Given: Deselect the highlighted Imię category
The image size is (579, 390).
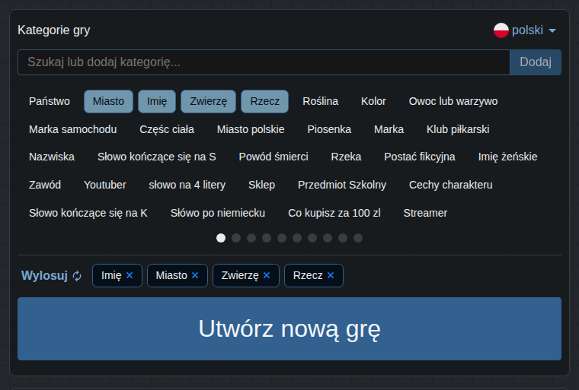Looking at the screenshot, I should (x=157, y=101).
